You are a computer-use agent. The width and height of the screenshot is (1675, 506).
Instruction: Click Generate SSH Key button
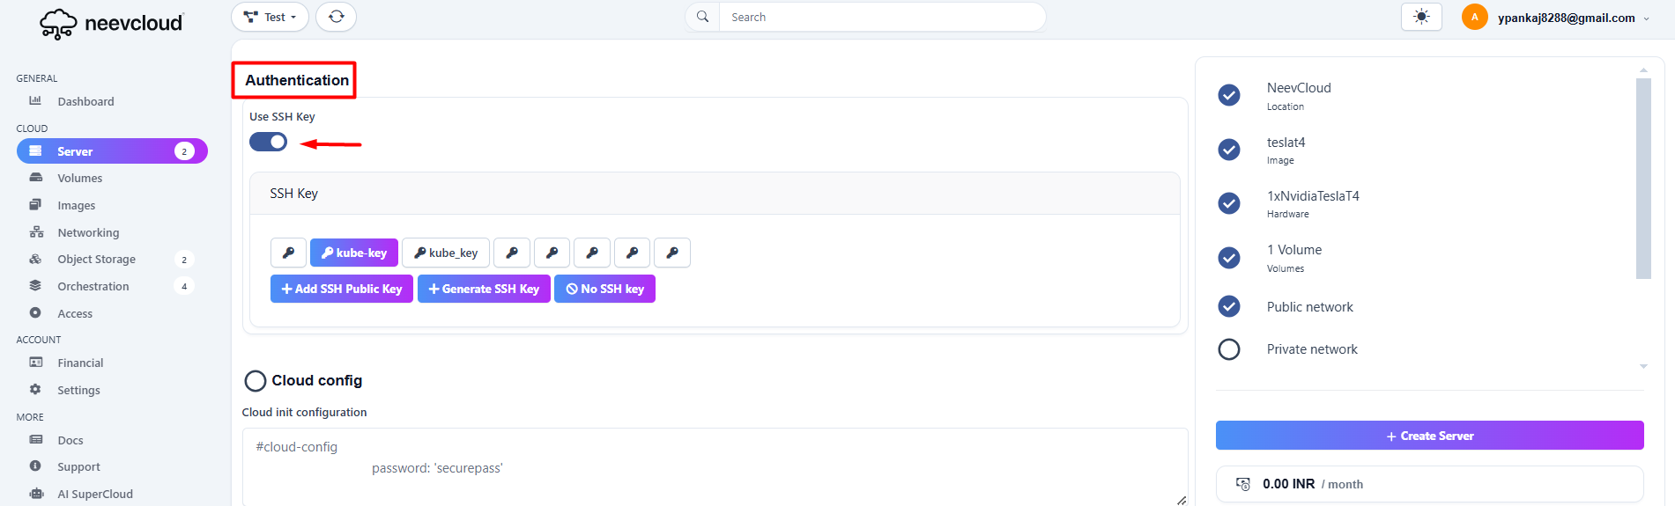[x=484, y=289]
